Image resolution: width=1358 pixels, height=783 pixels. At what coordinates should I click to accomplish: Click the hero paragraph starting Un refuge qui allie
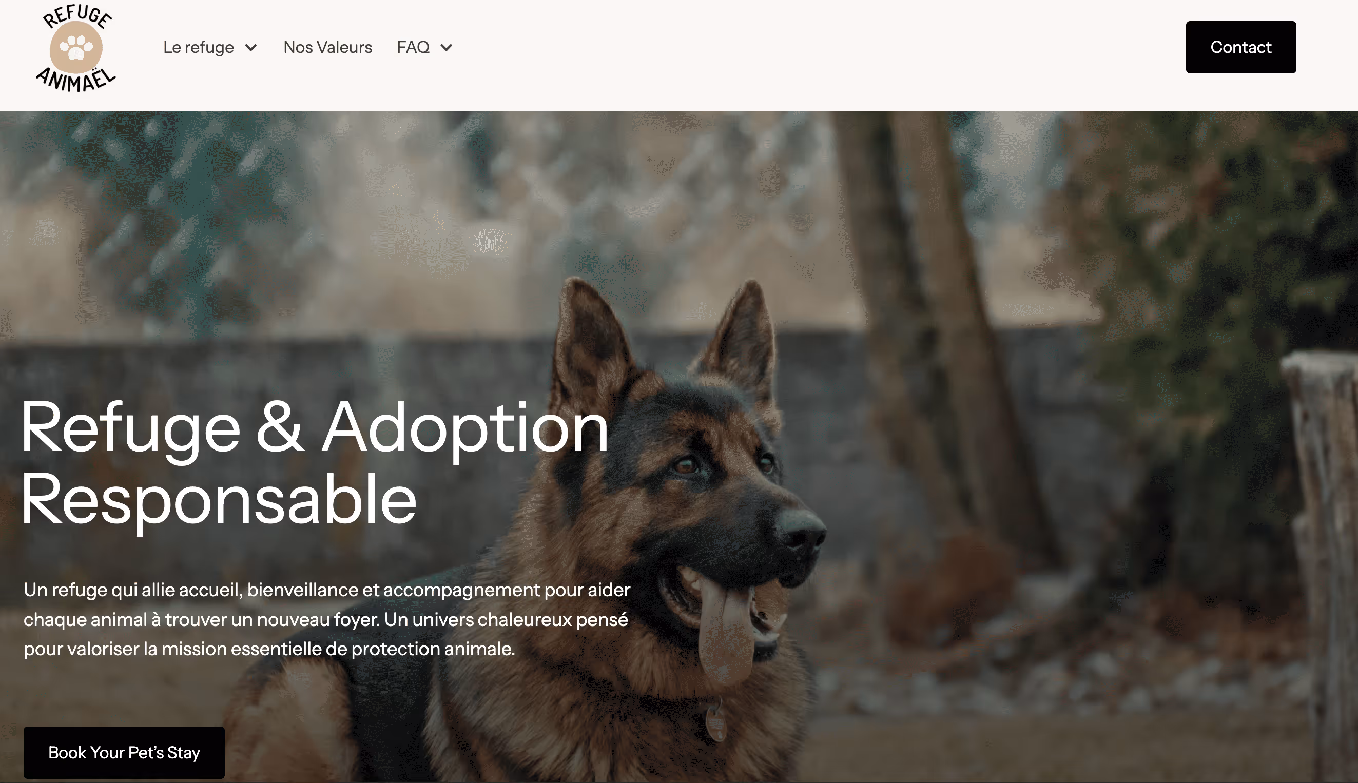point(327,619)
